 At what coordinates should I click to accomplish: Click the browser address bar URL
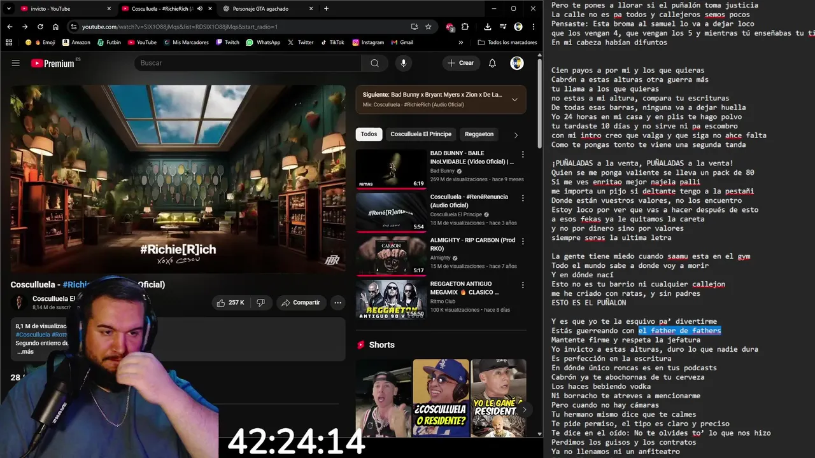180,27
